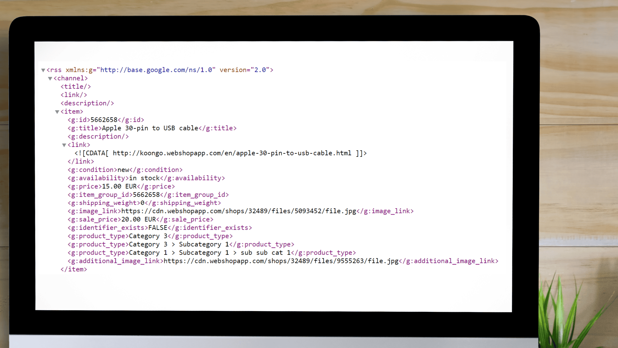Select the availability value in stock
Screen dimensions: 618x348
145,178
